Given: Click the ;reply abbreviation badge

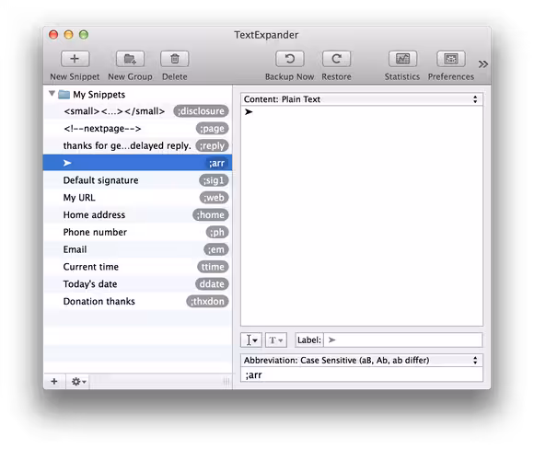Looking at the screenshot, I should 212,146.
